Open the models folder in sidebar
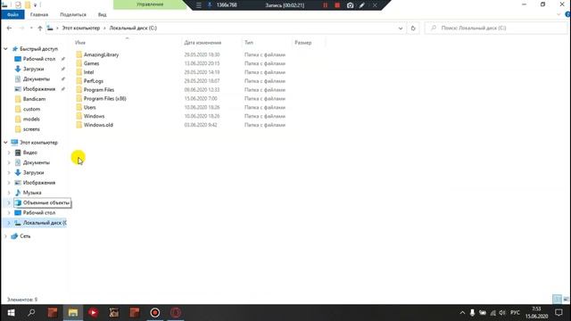The image size is (571, 321). 31,119
